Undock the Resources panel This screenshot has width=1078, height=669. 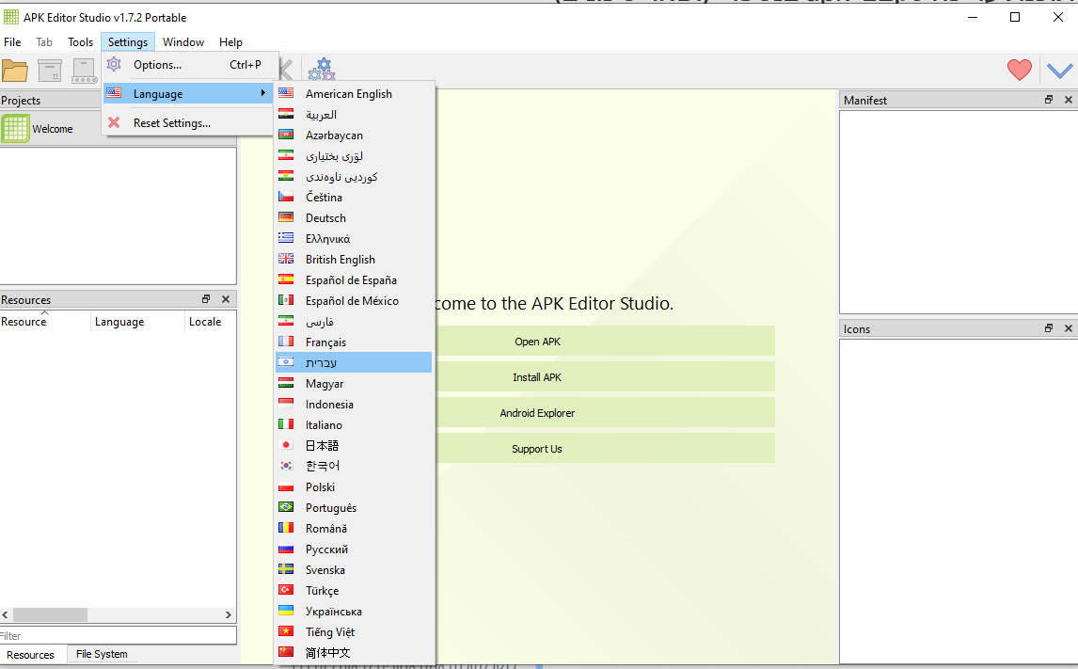click(206, 299)
